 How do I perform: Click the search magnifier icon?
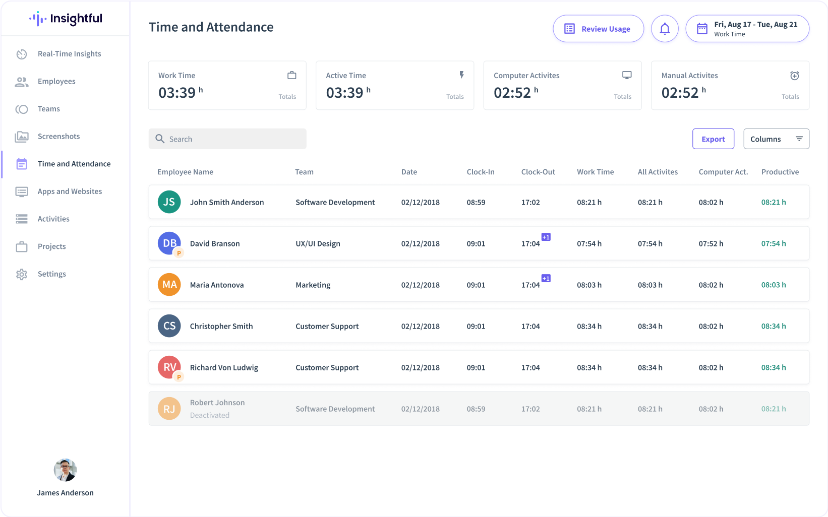point(160,139)
